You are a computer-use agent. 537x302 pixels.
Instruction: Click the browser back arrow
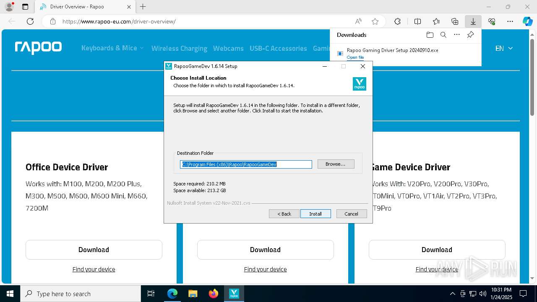point(12,21)
